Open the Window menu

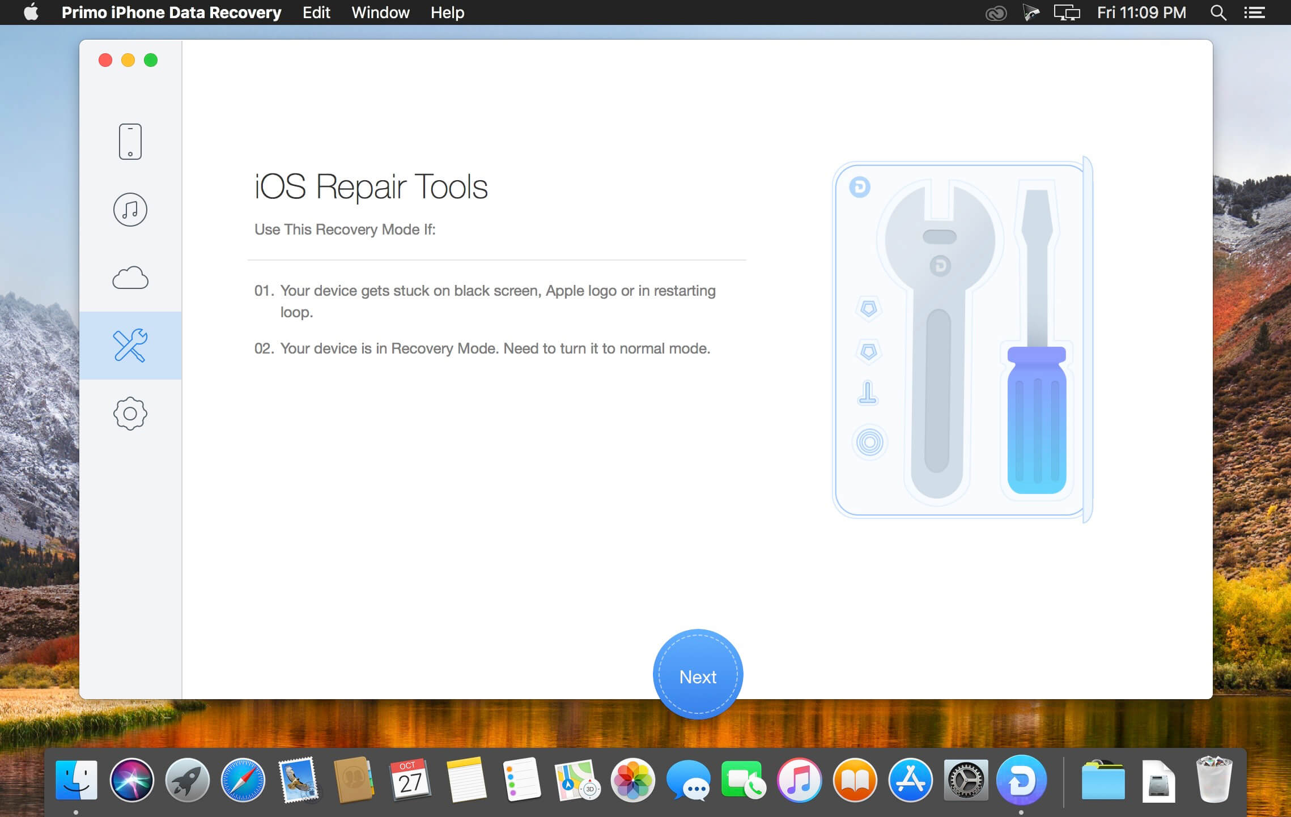(x=380, y=12)
